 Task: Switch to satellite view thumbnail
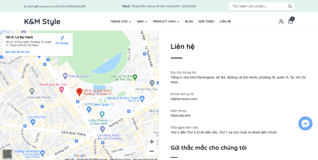[x=7, y=154]
